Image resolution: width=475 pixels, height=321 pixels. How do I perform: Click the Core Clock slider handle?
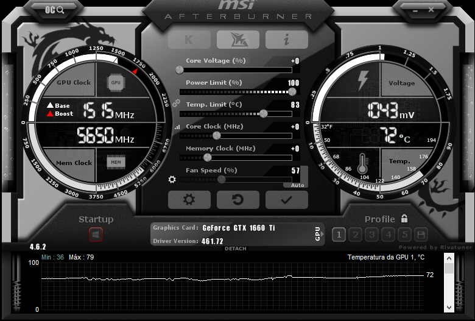tap(217, 135)
